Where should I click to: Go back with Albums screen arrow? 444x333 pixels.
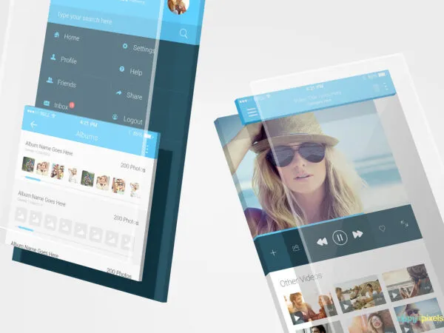pyautogui.click(x=34, y=124)
